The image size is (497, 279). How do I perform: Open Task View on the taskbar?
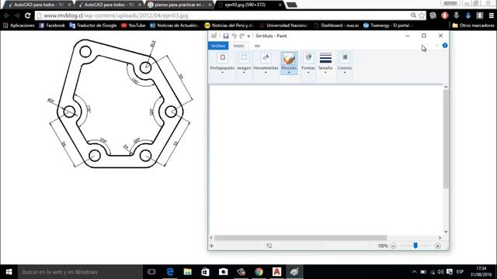click(x=151, y=272)
